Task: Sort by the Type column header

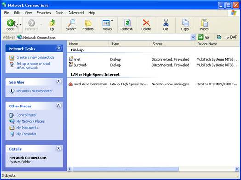Action: click(129, 44)
